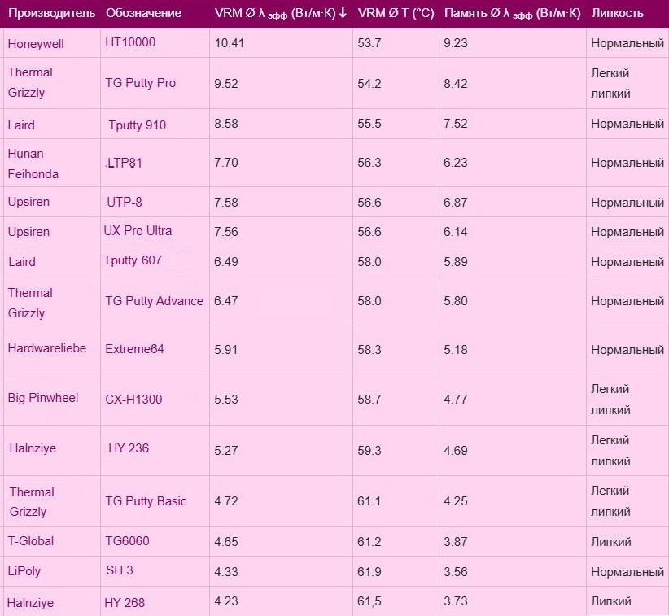
Task: Click the 55.5 temperature value
Action: click(x=369, y=124)
